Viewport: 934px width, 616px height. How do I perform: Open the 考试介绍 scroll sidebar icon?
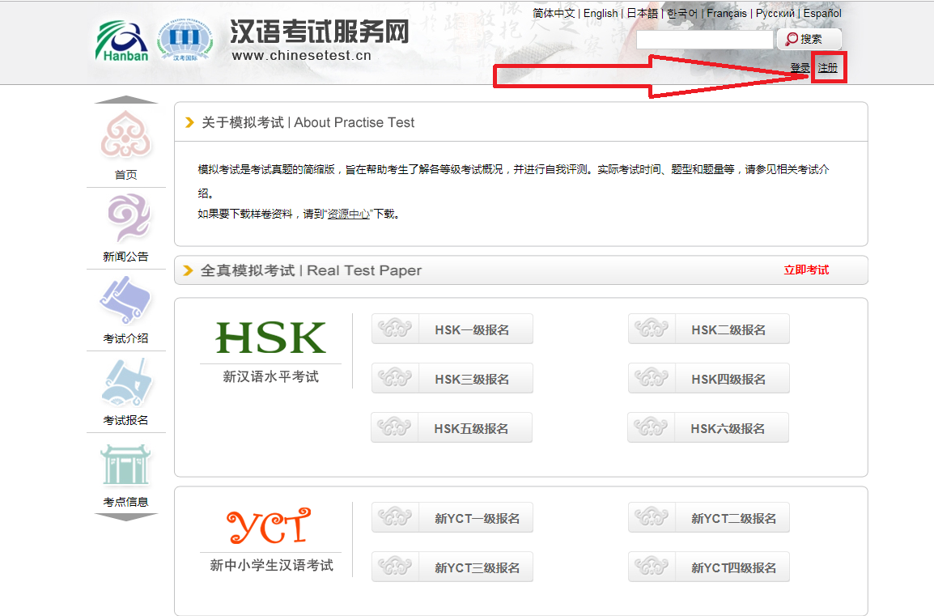click(125, 300)
